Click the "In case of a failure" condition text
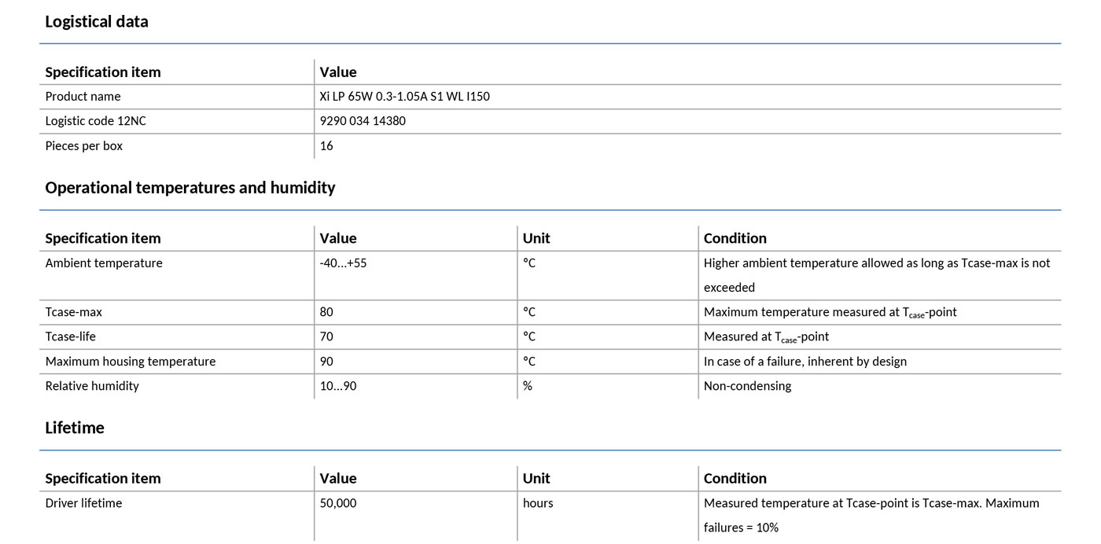Image resolution: width=1101 pixels, height=544 pixels. point(805,362)
